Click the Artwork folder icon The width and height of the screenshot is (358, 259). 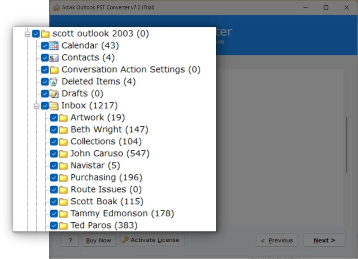(63, 118)
